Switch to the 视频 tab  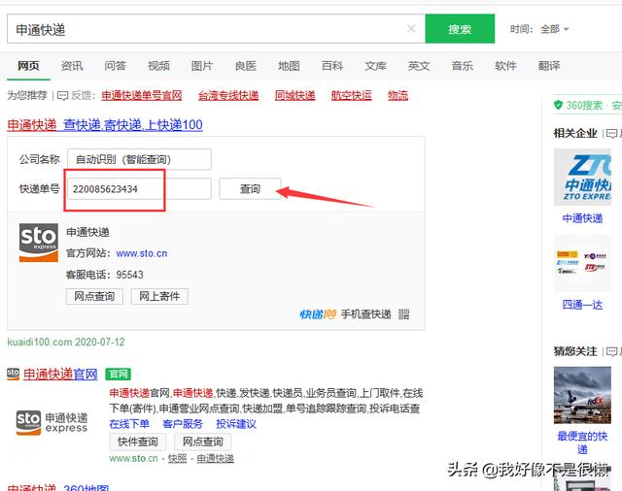point(158,66)
